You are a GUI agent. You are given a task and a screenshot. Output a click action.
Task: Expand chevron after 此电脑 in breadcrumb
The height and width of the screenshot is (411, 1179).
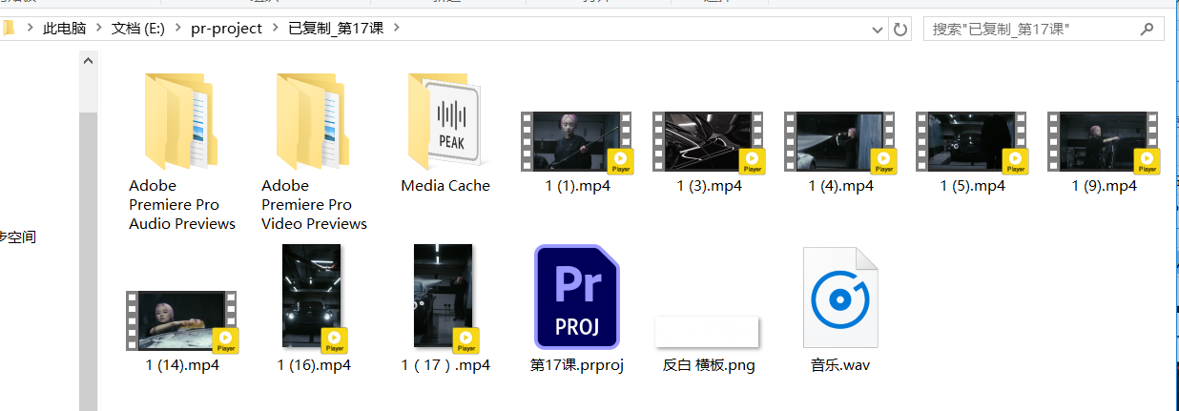[x=97, y=29]
